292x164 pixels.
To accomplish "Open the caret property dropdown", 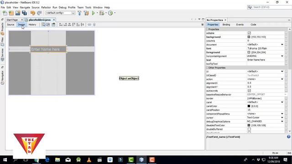I will [x=282, y=102].
